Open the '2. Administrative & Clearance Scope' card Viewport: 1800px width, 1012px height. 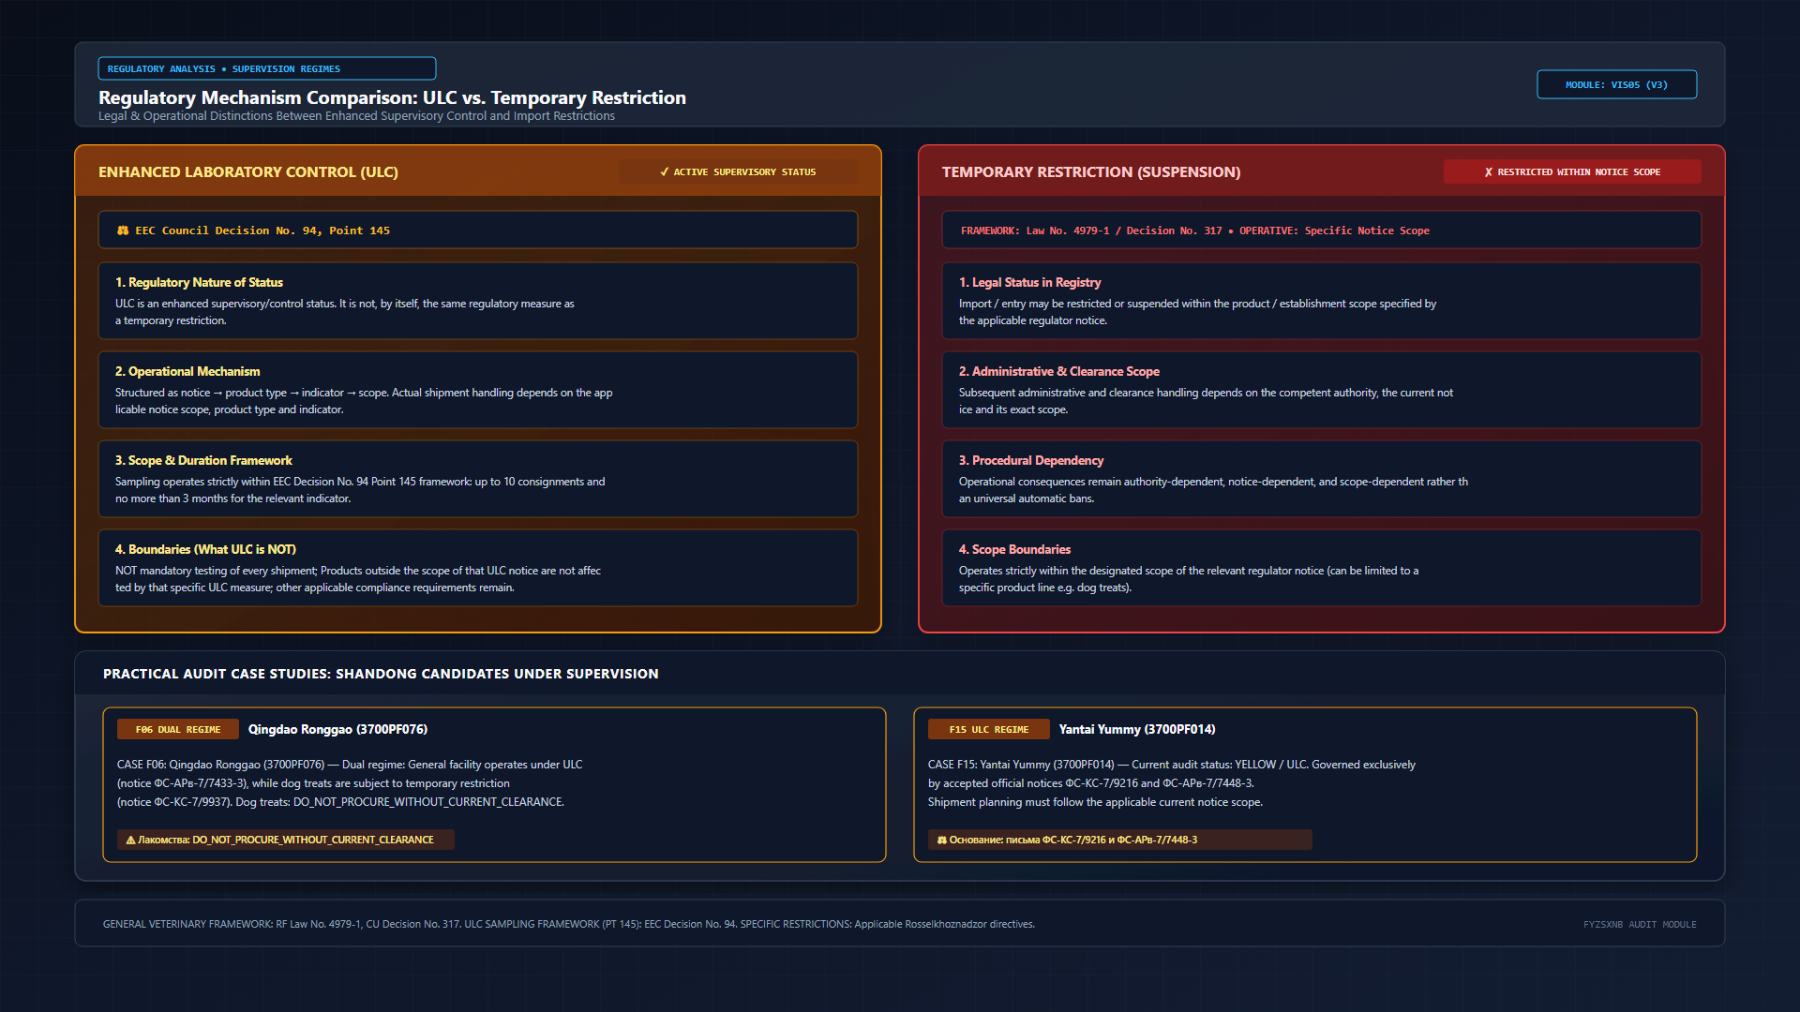click(x=1322, y=390)
